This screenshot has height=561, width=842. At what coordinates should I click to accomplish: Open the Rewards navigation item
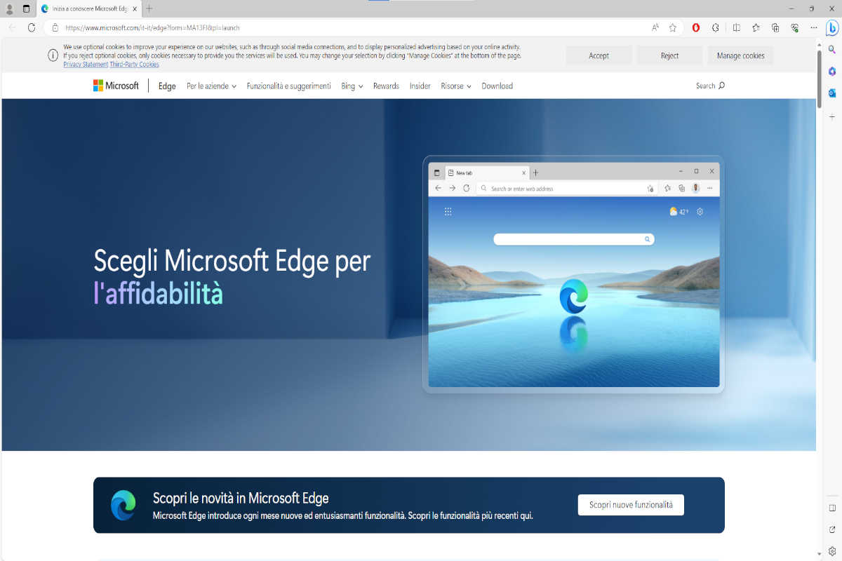click(386, 86)
